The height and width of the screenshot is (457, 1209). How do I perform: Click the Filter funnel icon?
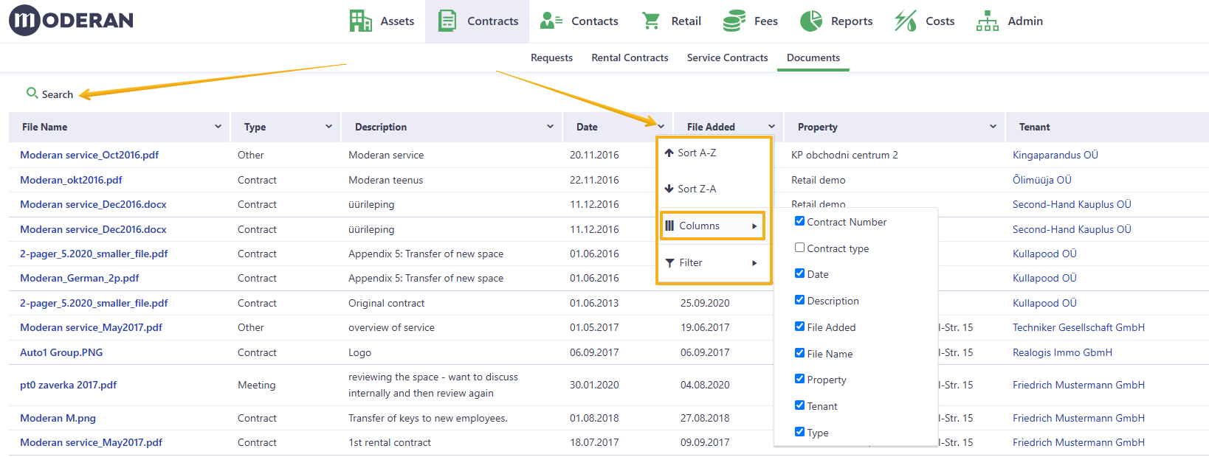point(669,263)
